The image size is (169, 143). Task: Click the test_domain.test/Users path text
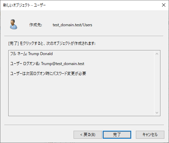[72, 25]
